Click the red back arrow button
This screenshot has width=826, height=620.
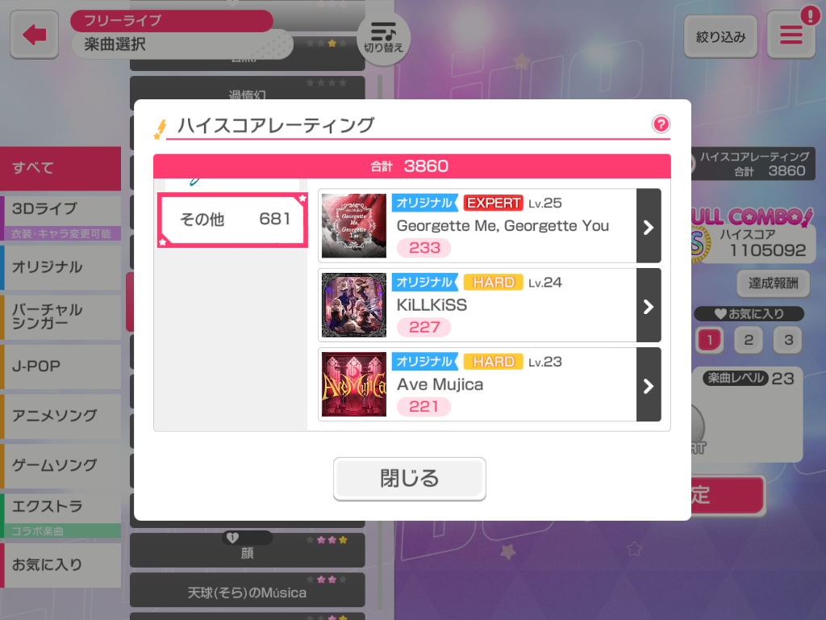[34, 35]
